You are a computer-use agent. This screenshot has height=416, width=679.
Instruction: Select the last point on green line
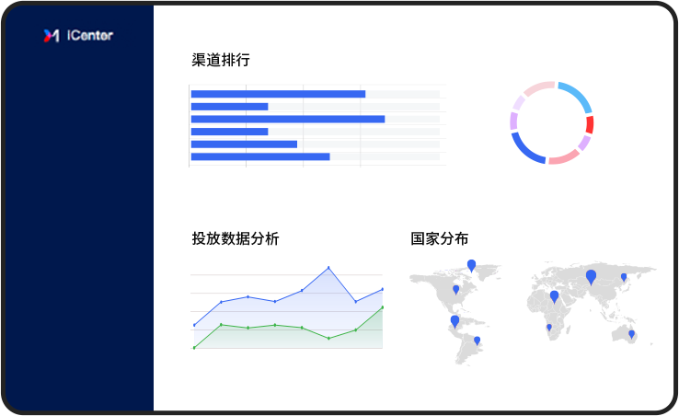[x=382, y=307]
